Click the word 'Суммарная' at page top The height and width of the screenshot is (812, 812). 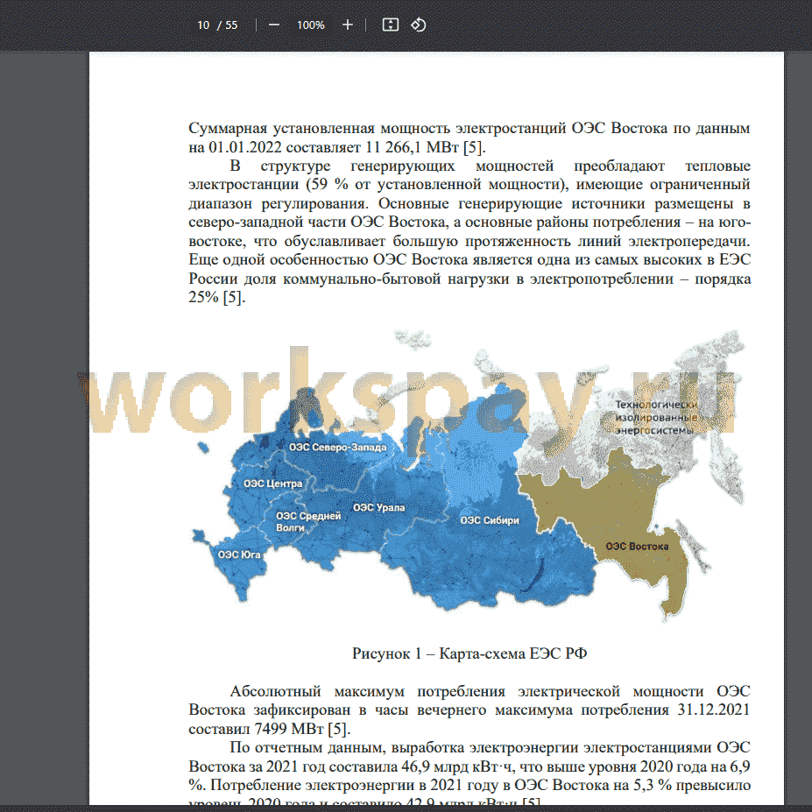coord(228,129)
